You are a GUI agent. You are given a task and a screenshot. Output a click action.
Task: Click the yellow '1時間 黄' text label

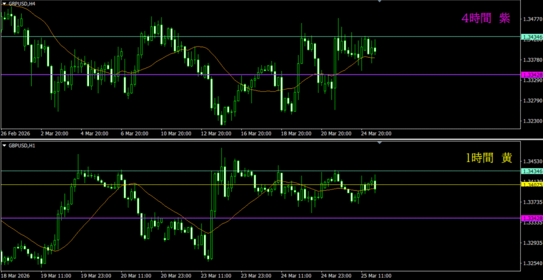488,157
